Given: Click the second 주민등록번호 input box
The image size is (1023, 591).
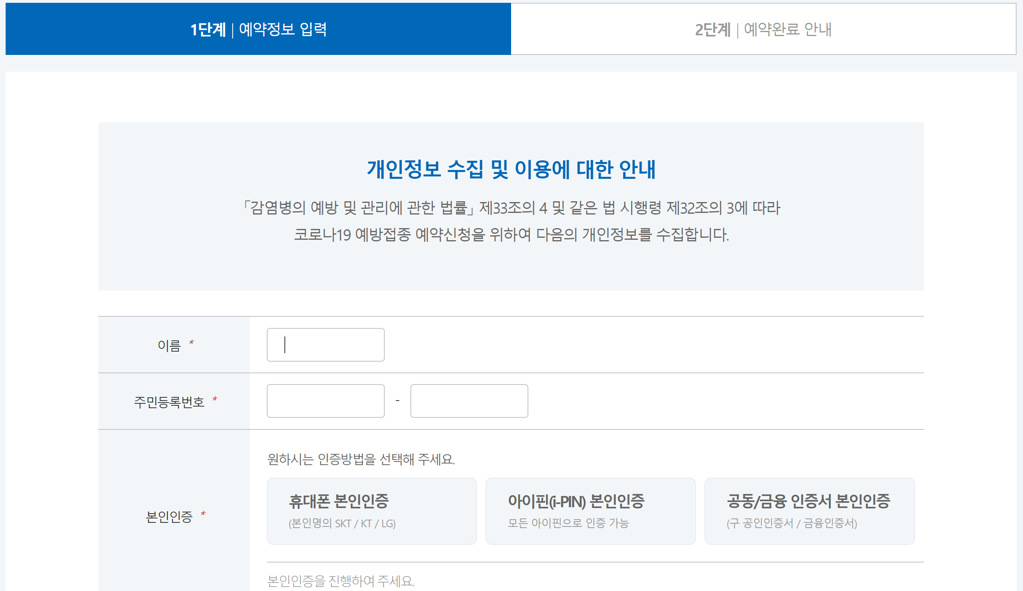Looking at the screenshot, I should pos(469,401).
